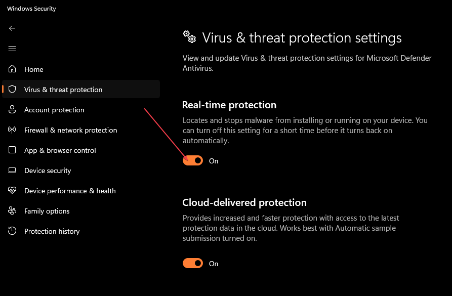
Task: Click the App & browser control window icon
Action: [x=12, y=150]
